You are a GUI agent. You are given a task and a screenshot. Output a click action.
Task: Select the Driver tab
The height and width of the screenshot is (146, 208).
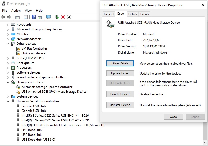[121, 14]
